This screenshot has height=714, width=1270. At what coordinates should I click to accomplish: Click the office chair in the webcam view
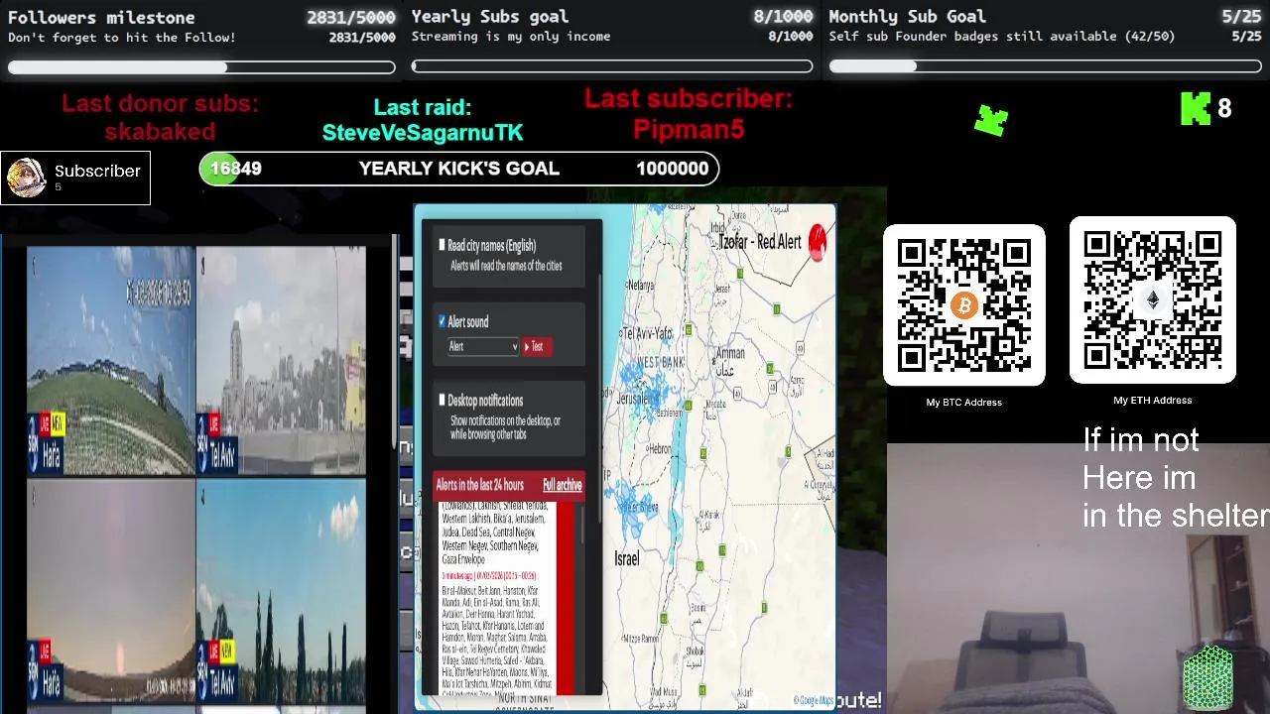(x=1022, y=659)
